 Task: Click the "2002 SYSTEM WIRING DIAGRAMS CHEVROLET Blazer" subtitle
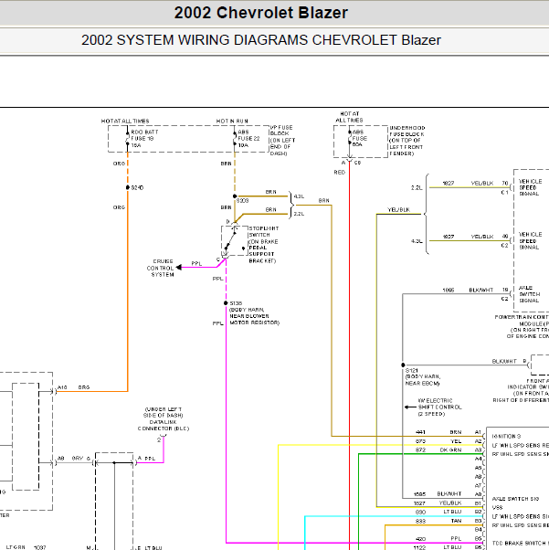pos(261,40)
